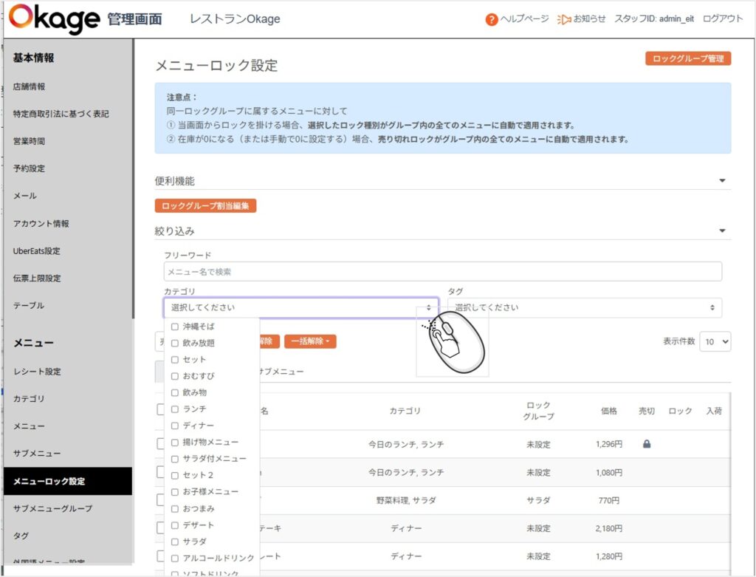Enable the おつまみ category checkbox

(x=175, y=508)
